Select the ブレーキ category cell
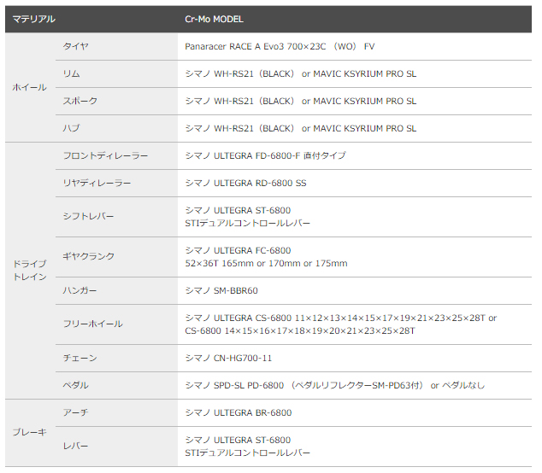Screen dimensions: 542x473 [x=30, y=432]
